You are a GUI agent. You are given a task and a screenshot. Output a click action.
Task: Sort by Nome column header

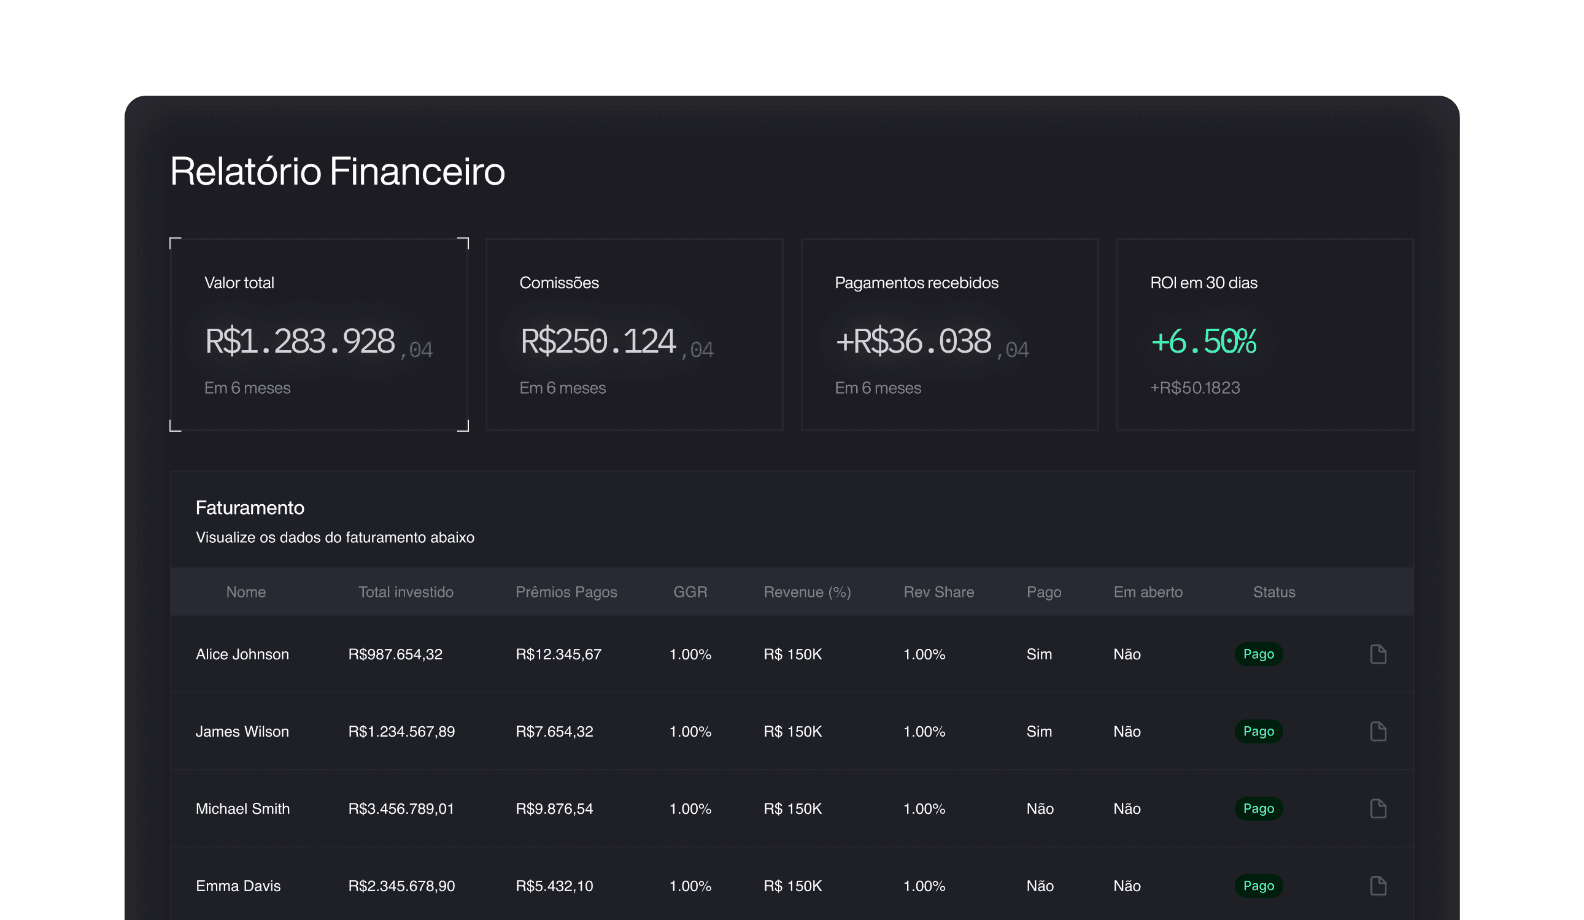coord(245,592)
